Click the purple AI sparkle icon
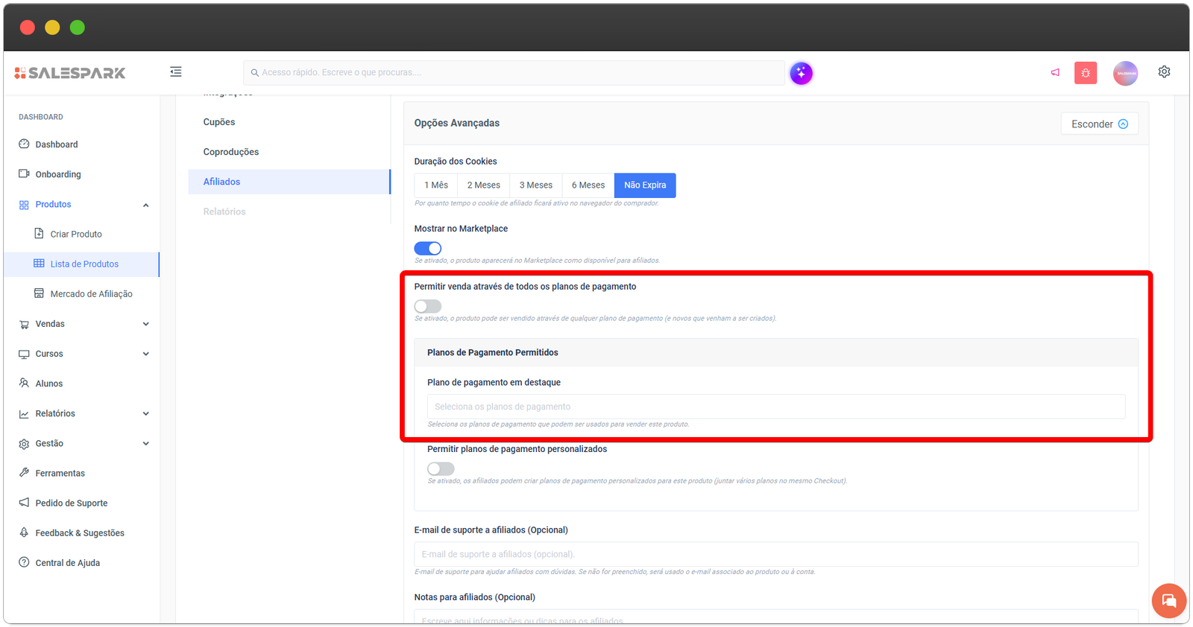The height and width of the screenshot is (627, 1193). 801,73
